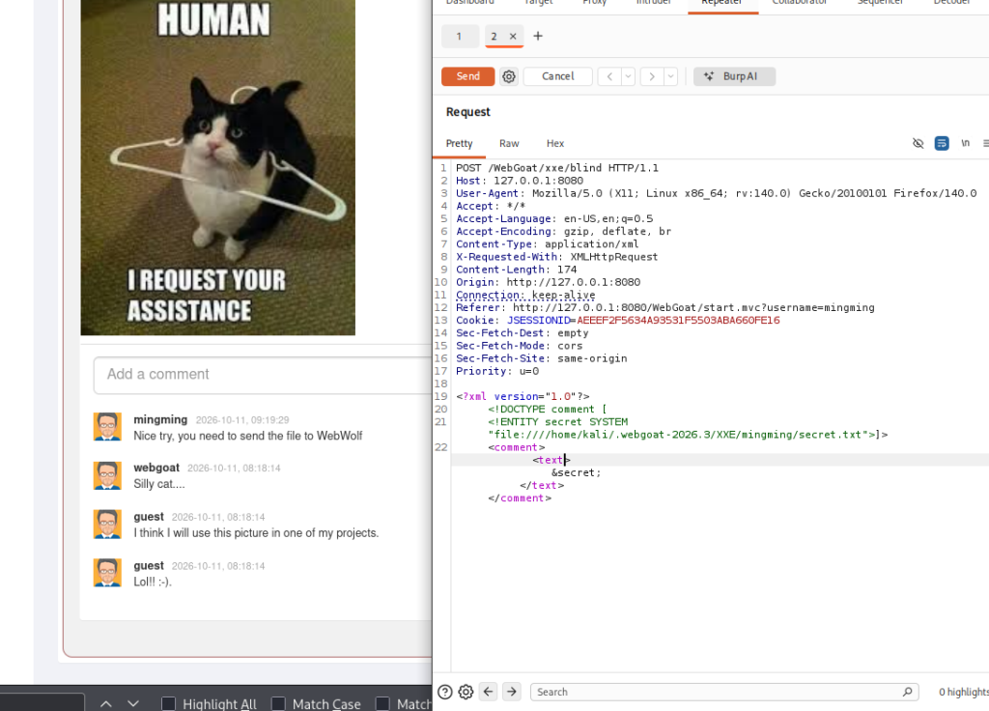Click webgoat's comment avatar

click(107, 475)
